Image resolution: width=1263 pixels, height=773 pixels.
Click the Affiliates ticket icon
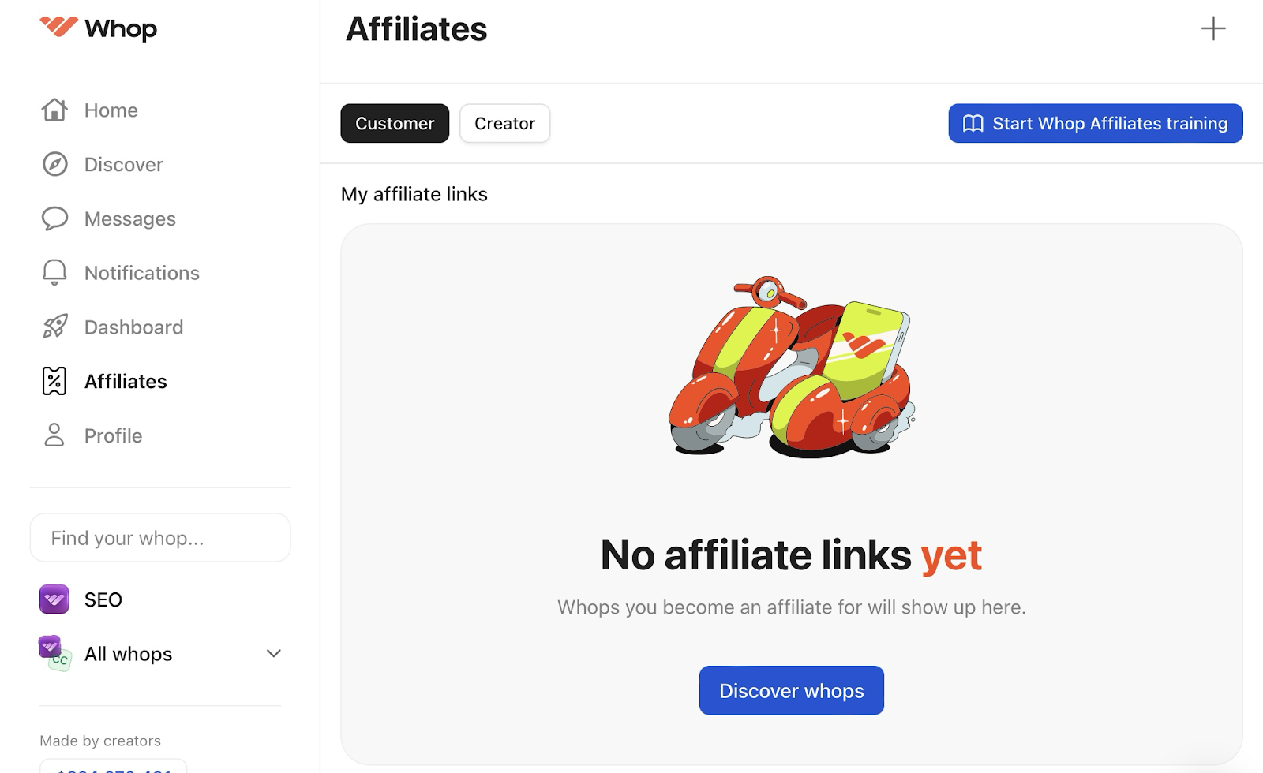pos(54,380)
